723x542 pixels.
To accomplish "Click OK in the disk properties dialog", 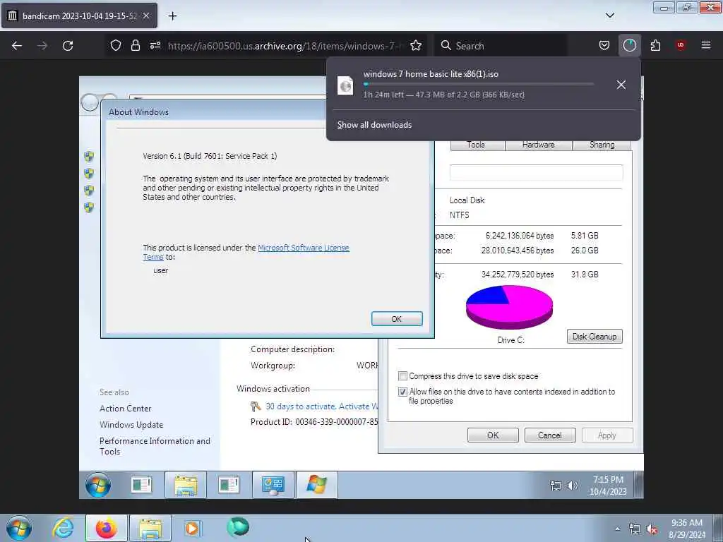I will coord(493,435).
